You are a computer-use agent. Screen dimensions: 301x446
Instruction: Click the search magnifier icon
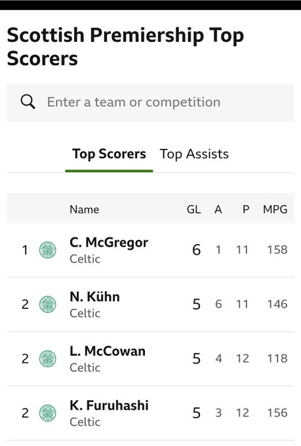[28, 102]
